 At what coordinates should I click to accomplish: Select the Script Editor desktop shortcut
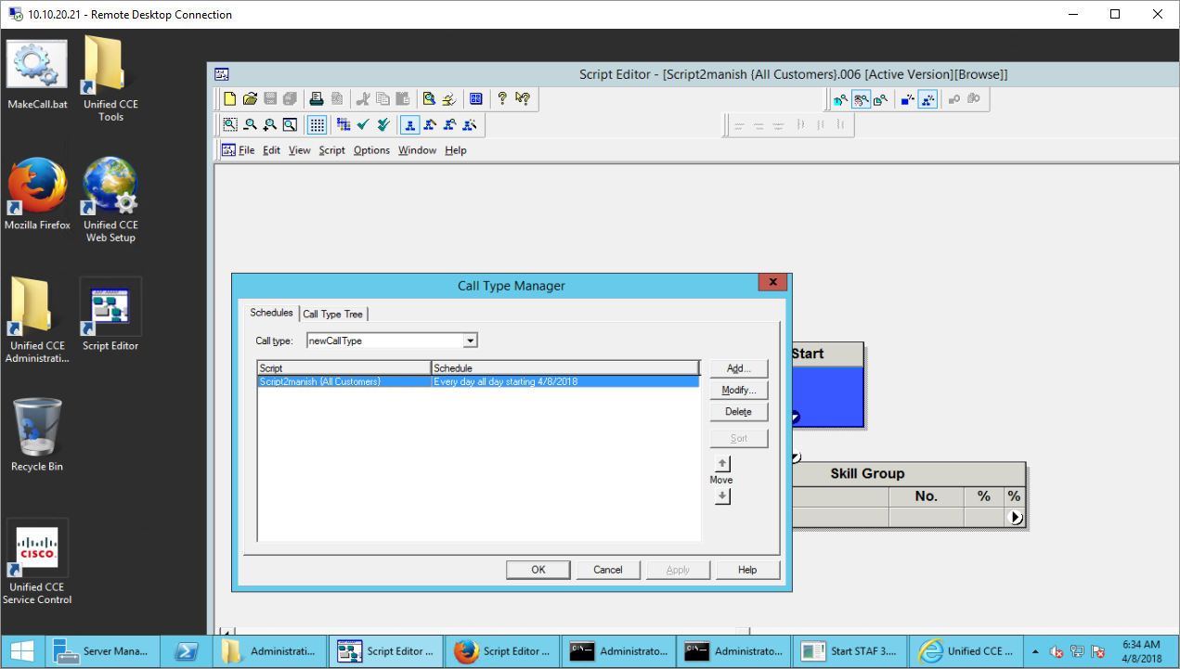[110, 315]
